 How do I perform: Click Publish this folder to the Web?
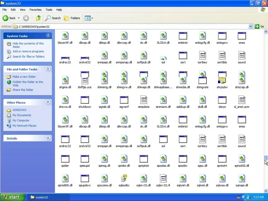pyautogui.click(x=28, y=83)
